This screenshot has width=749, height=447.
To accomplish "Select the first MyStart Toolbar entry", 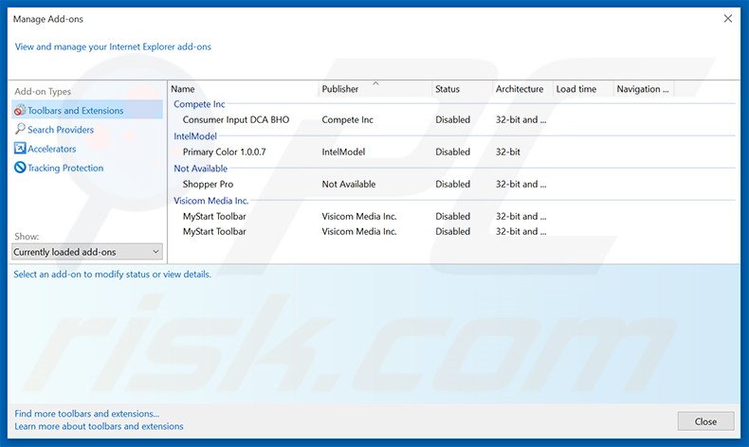I will 214,216.
